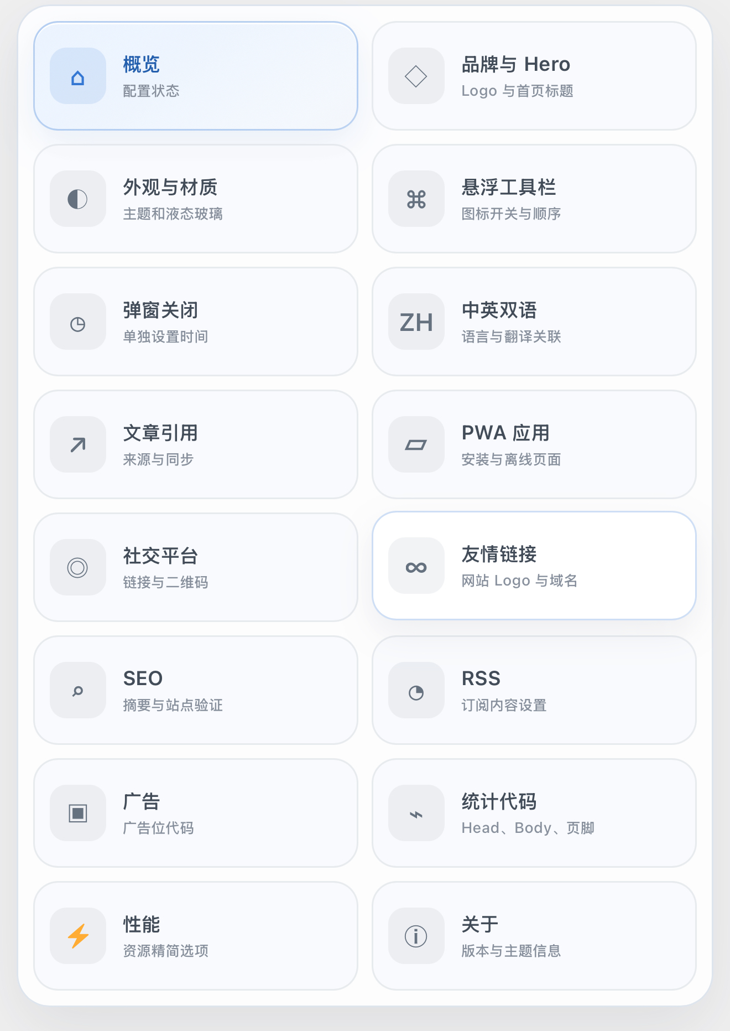Click the magnifier icon for SEO
Screen dimensions: 730x1031
78,691
